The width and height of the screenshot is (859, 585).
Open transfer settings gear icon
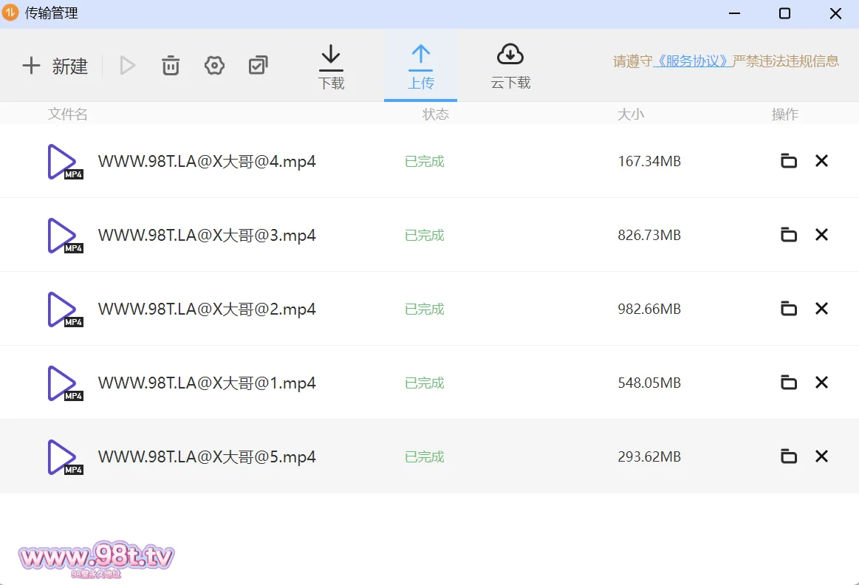tap(214, 66)
